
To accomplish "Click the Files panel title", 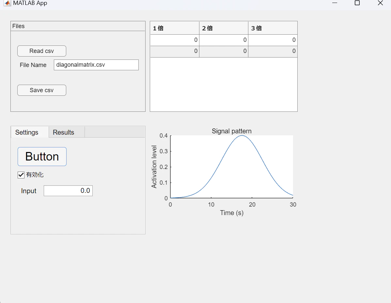I will [19, 26].
